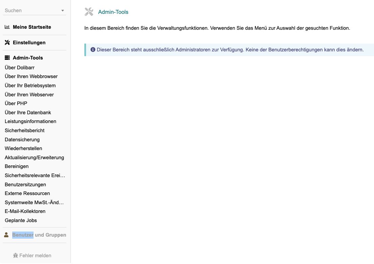This screenshot has height=264, width=374.
Task: Open Meine Startseite menu
Action: 32,27
